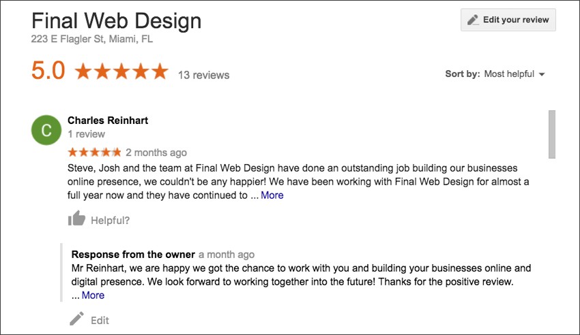Click the pencil icon in Edit your review
The image size is (580, 335).
473,20
